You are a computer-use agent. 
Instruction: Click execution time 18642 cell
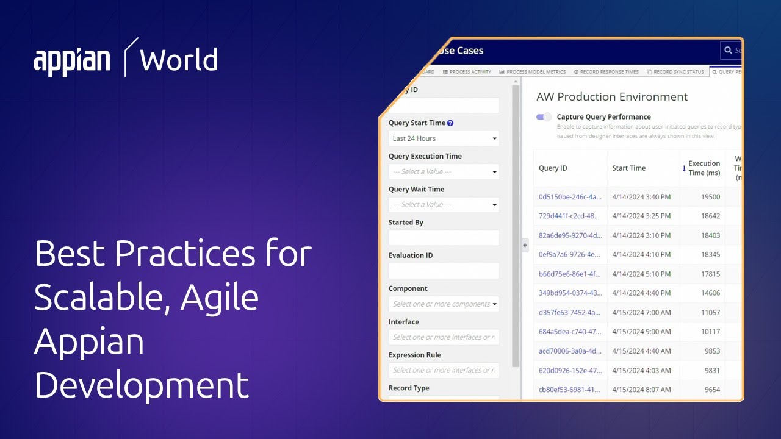point(710,216)
